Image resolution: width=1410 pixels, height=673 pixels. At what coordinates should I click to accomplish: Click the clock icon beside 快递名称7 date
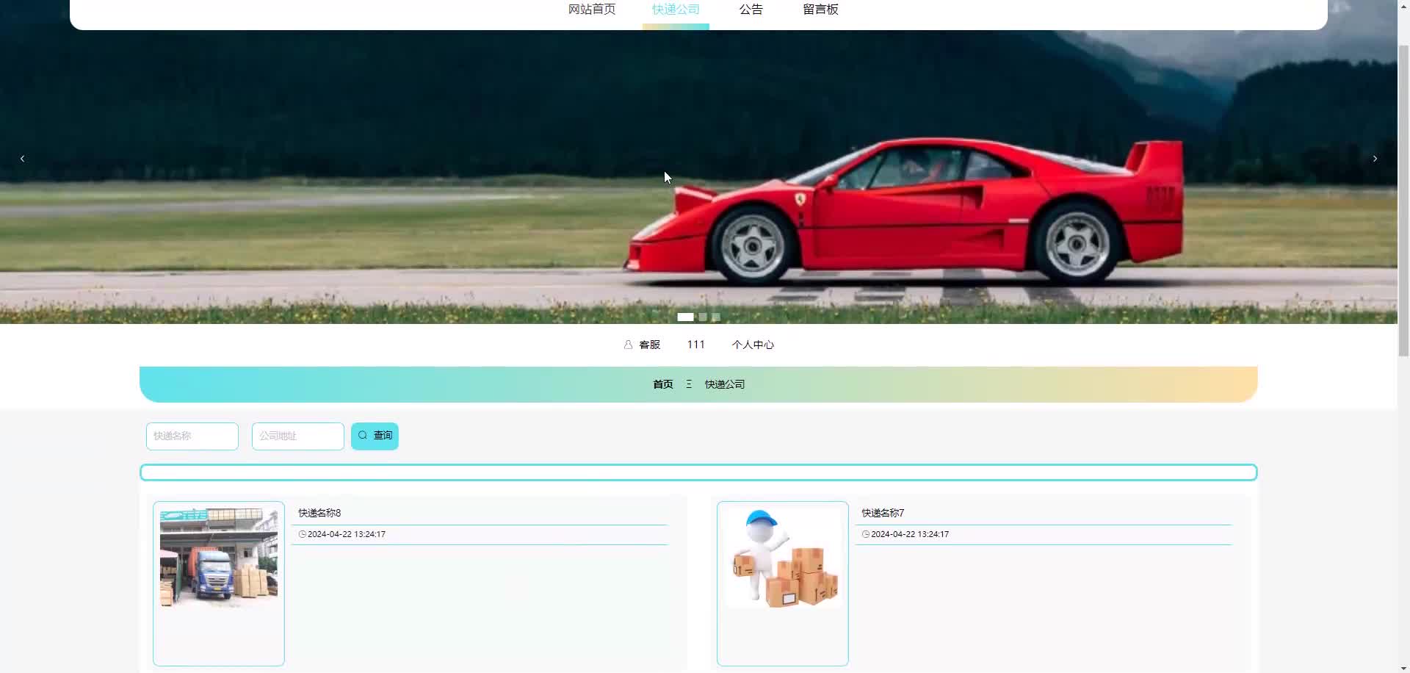coord(866,534)
